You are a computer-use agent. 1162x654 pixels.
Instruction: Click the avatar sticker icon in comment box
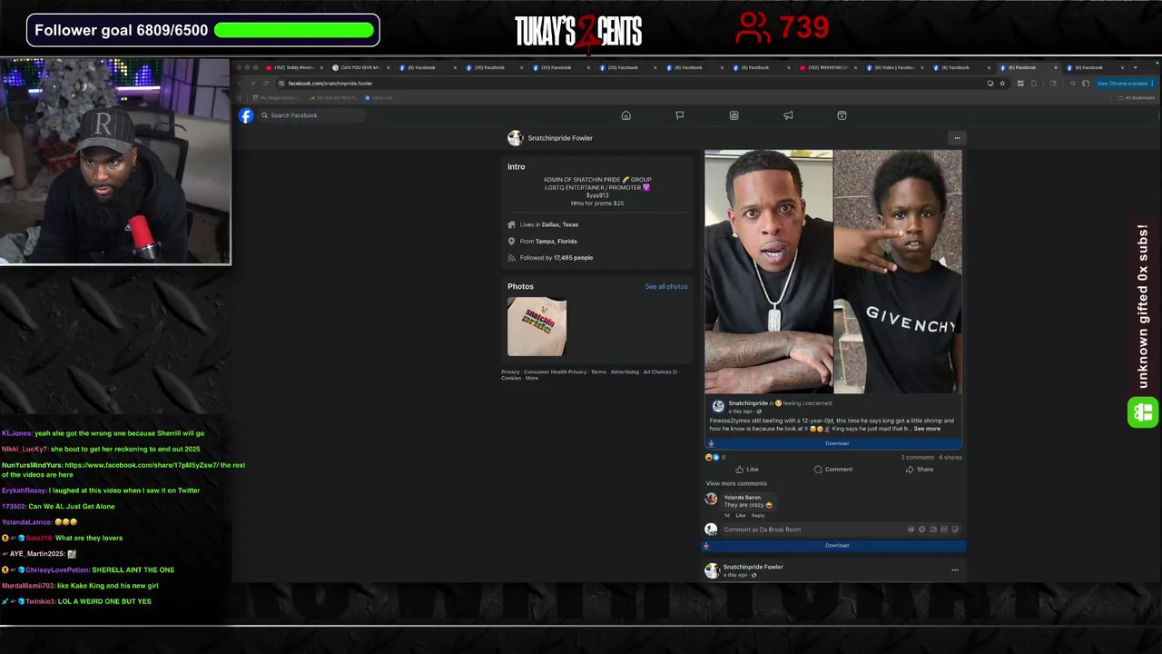[911, 530]
